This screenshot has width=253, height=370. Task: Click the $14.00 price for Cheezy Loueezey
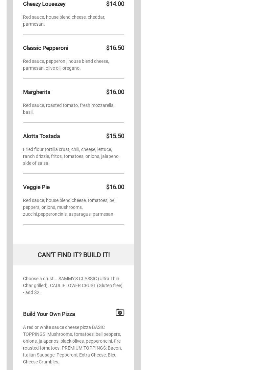[x=115, y=4]
